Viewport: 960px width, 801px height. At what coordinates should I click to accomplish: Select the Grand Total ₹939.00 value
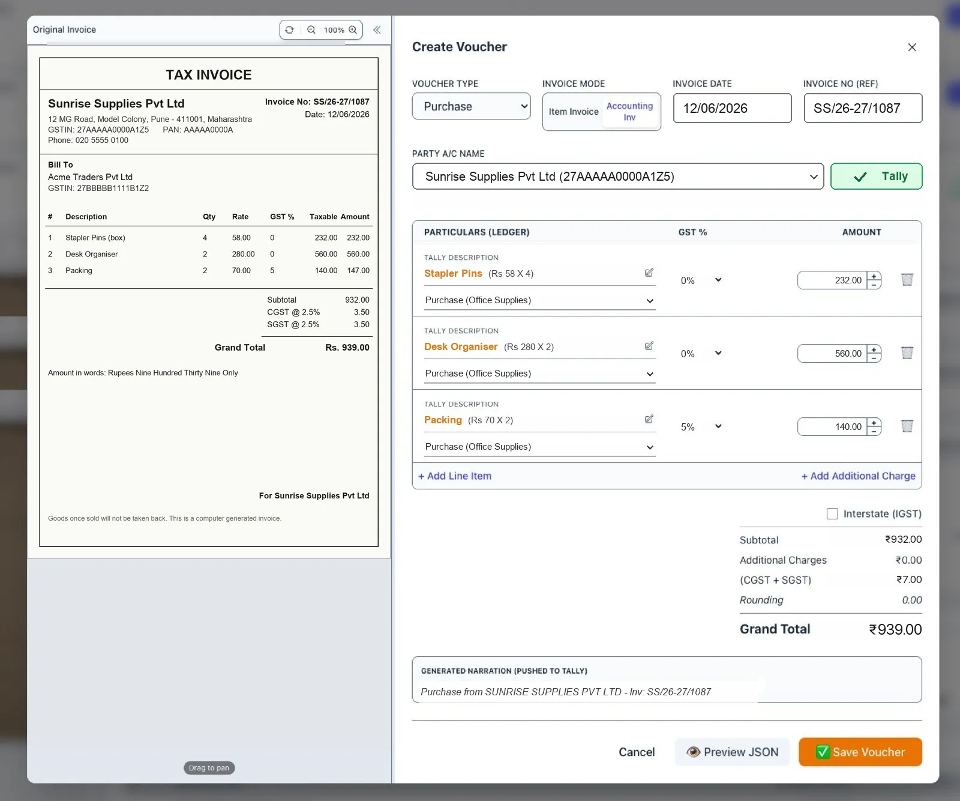895,629
